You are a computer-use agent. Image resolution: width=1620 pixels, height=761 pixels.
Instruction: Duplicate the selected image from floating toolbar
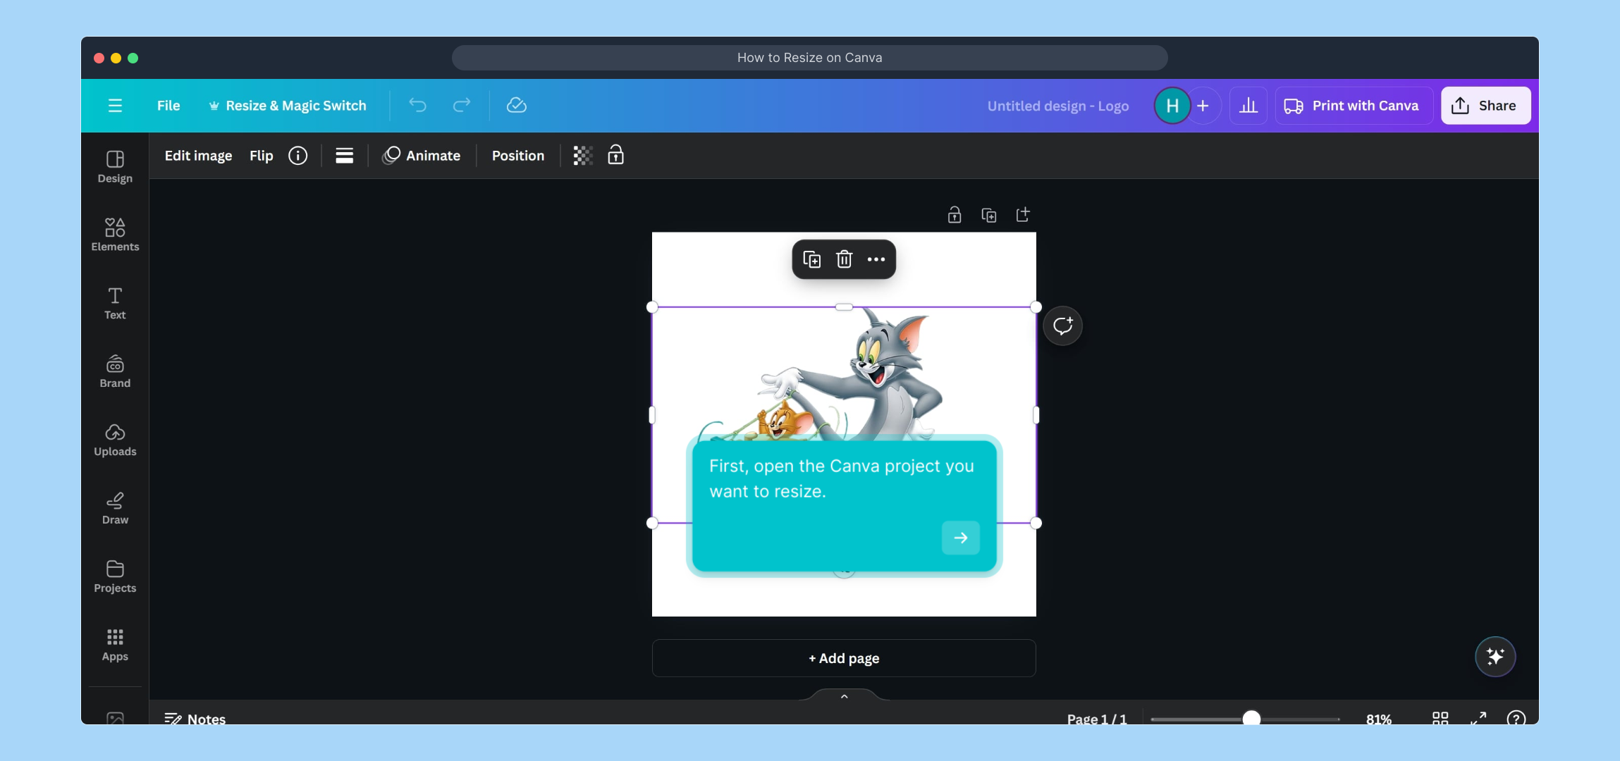[811, 259]
